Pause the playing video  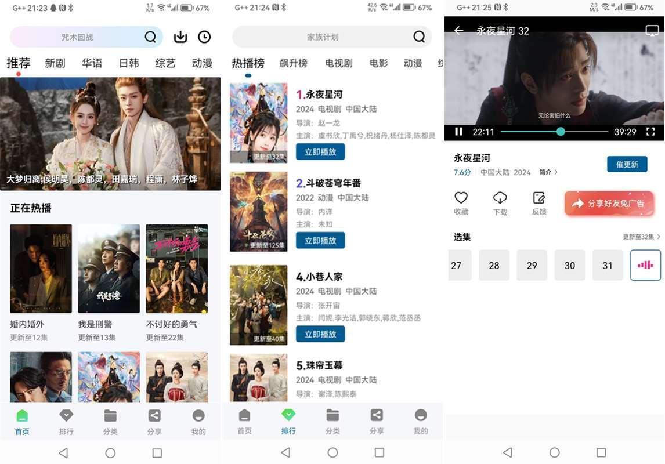tap(458, 132)
